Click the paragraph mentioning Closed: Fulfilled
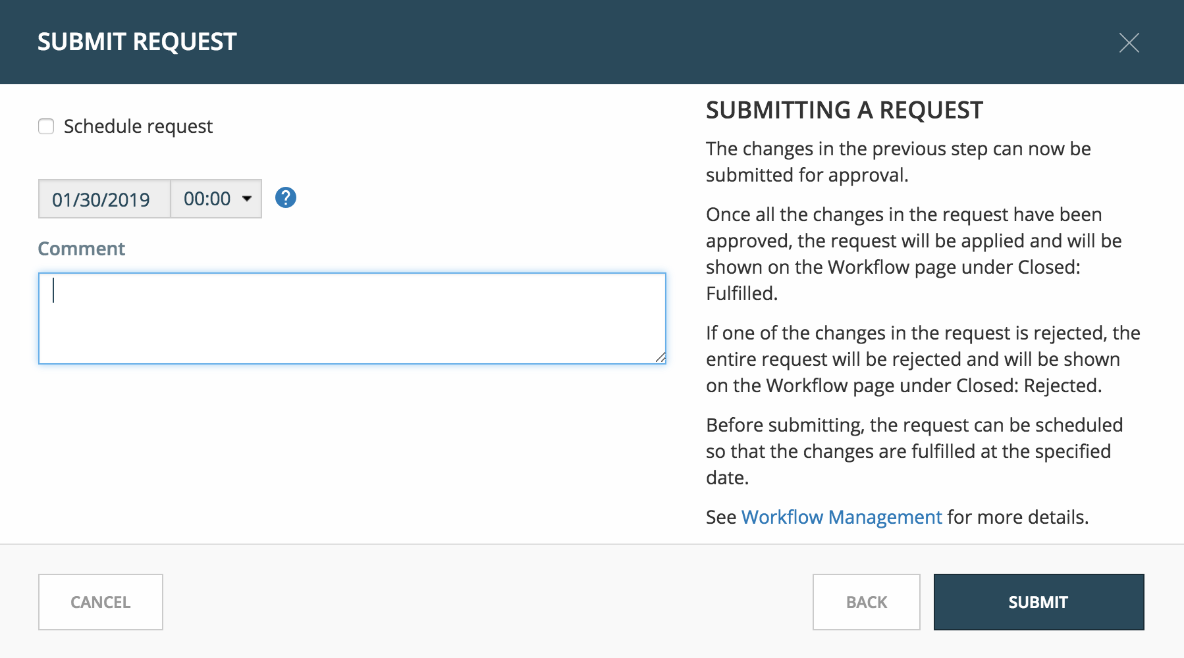 click(914, 254)
